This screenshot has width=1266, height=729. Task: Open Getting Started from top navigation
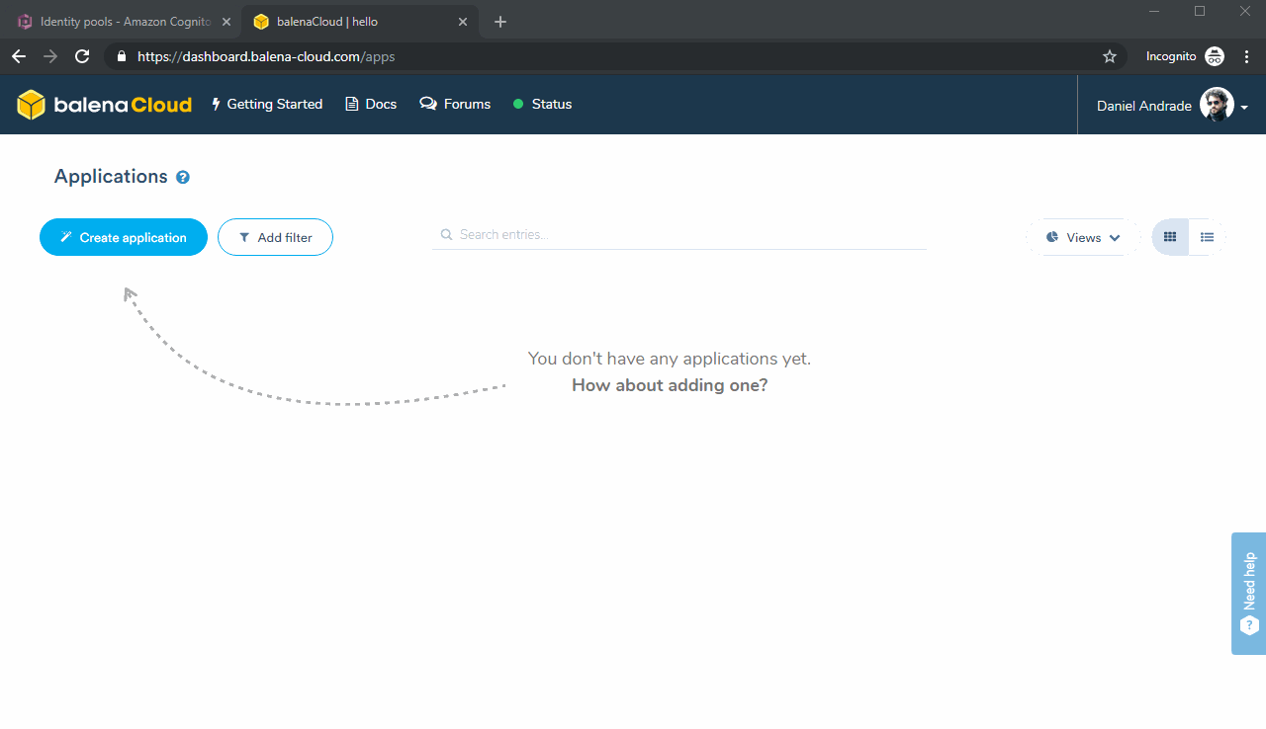[267, 105]
